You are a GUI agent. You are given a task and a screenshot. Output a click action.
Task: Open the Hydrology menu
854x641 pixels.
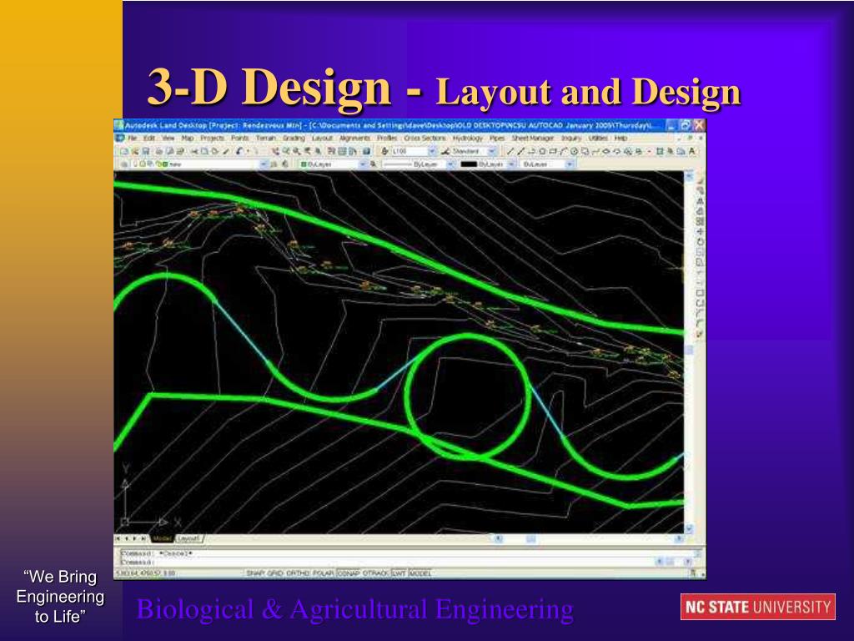467,139
